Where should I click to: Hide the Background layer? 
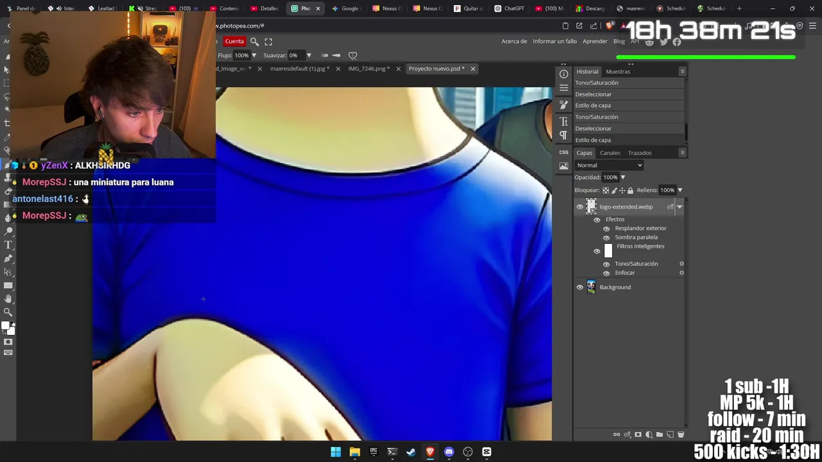(580, 287)
